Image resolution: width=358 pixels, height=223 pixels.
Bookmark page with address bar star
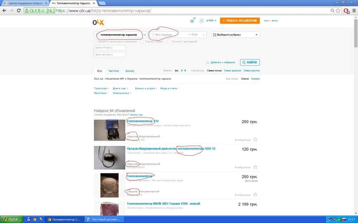coord(338,10)
